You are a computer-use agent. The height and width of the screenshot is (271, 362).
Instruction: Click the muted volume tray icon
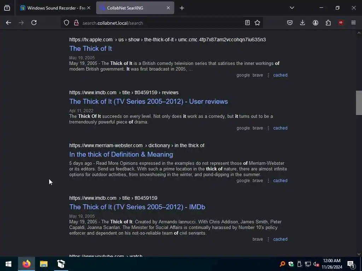click(x=316, y=264)
